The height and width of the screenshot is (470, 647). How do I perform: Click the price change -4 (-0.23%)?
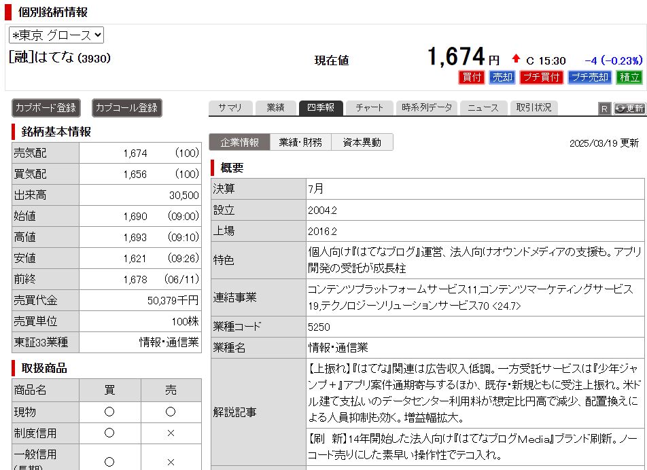[x=614, y=60]
